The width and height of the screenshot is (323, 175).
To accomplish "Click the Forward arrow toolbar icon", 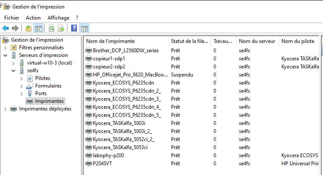I will 15,28.
